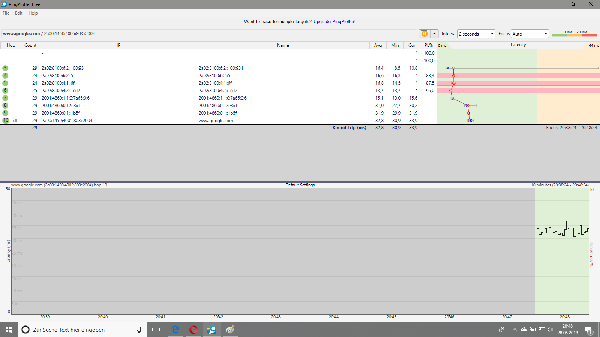
Task: Click IP cell 2001:4860:1:1:0:7a66:0:6
Action: (66, 98)
